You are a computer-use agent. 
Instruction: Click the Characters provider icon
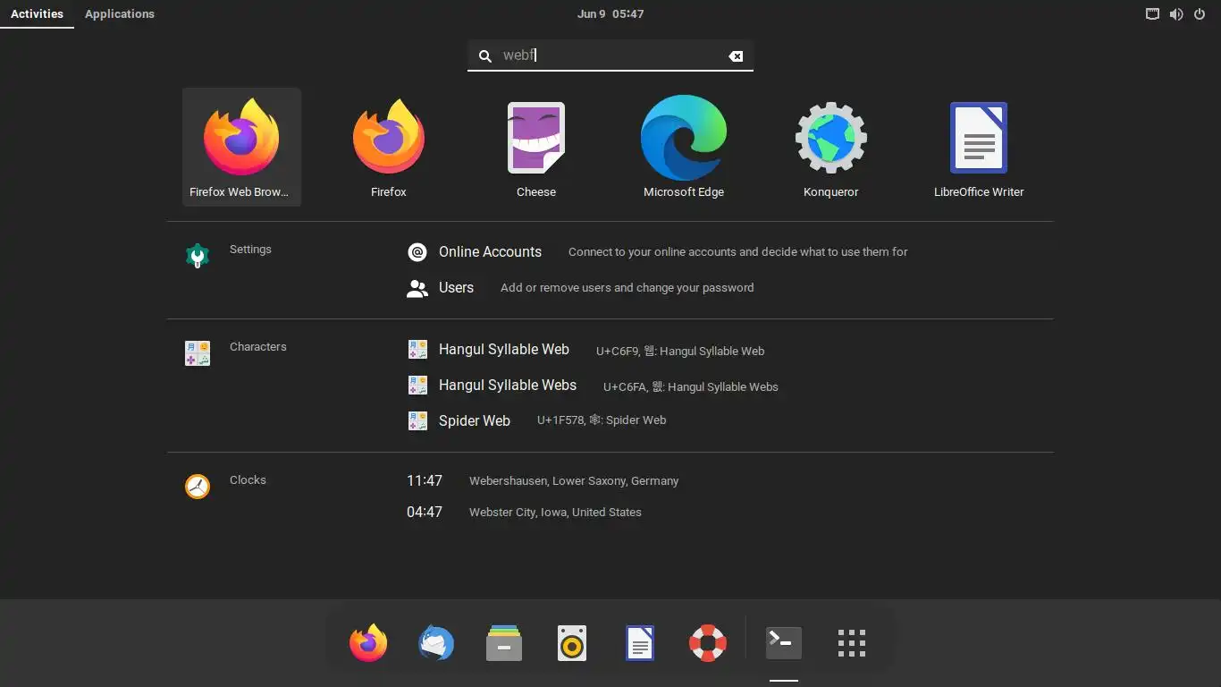[x=198, y=353]
